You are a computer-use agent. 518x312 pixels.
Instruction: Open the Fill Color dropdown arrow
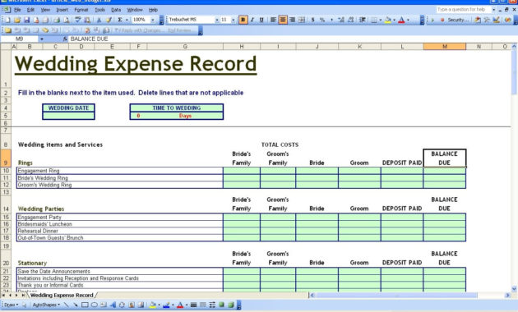[x=394, y=21]
